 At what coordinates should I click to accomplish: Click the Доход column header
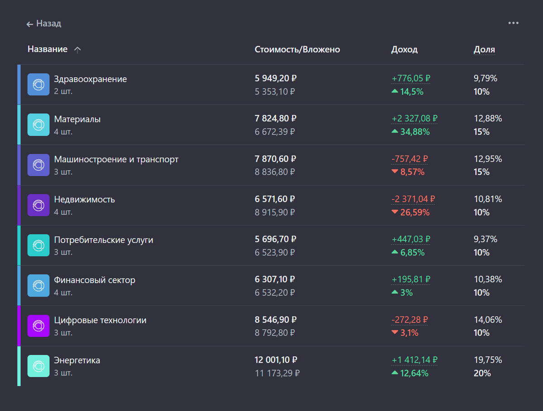[x=404, y=49]
